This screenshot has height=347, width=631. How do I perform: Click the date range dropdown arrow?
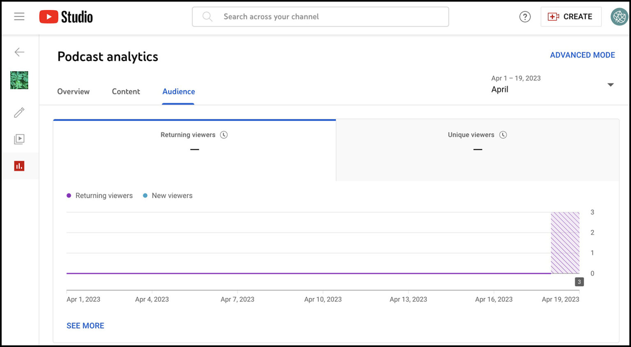610,85
